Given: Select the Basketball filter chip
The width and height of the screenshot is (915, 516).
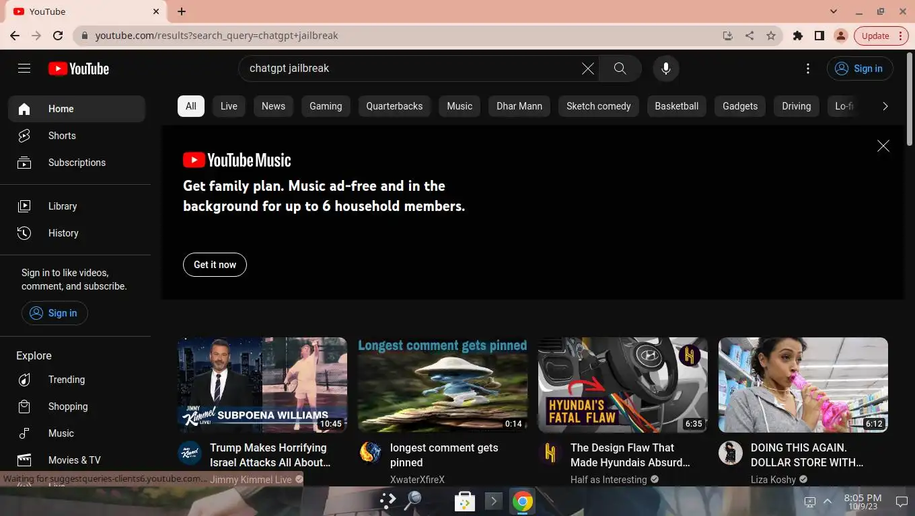Looking at the screenshot, I should pos(677,106).
